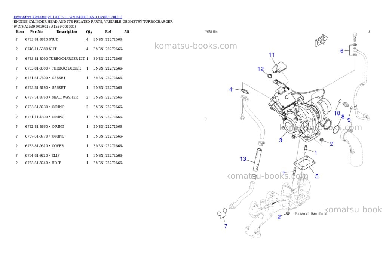Select O-ring part 6753-51-8230
Screen dimensions: 383x271
pos(45,107)
